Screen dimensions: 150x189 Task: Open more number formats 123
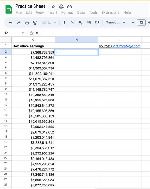(97, 23)
